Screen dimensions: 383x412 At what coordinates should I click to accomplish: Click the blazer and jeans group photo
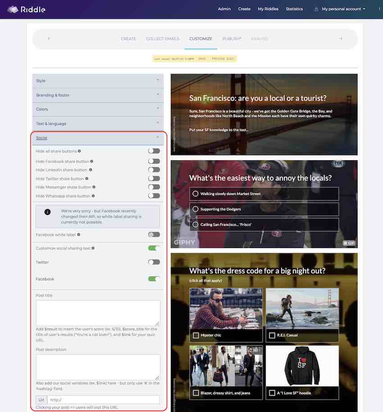coord(226,366)
